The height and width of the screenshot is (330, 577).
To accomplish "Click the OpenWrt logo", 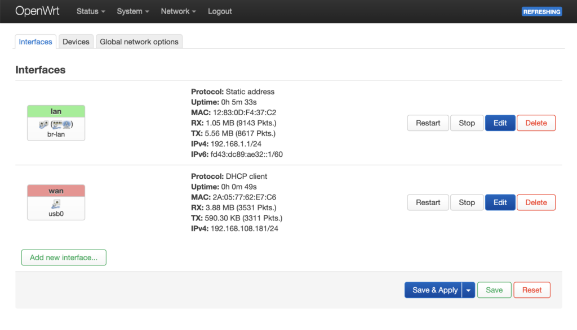I will pos(37,11).
